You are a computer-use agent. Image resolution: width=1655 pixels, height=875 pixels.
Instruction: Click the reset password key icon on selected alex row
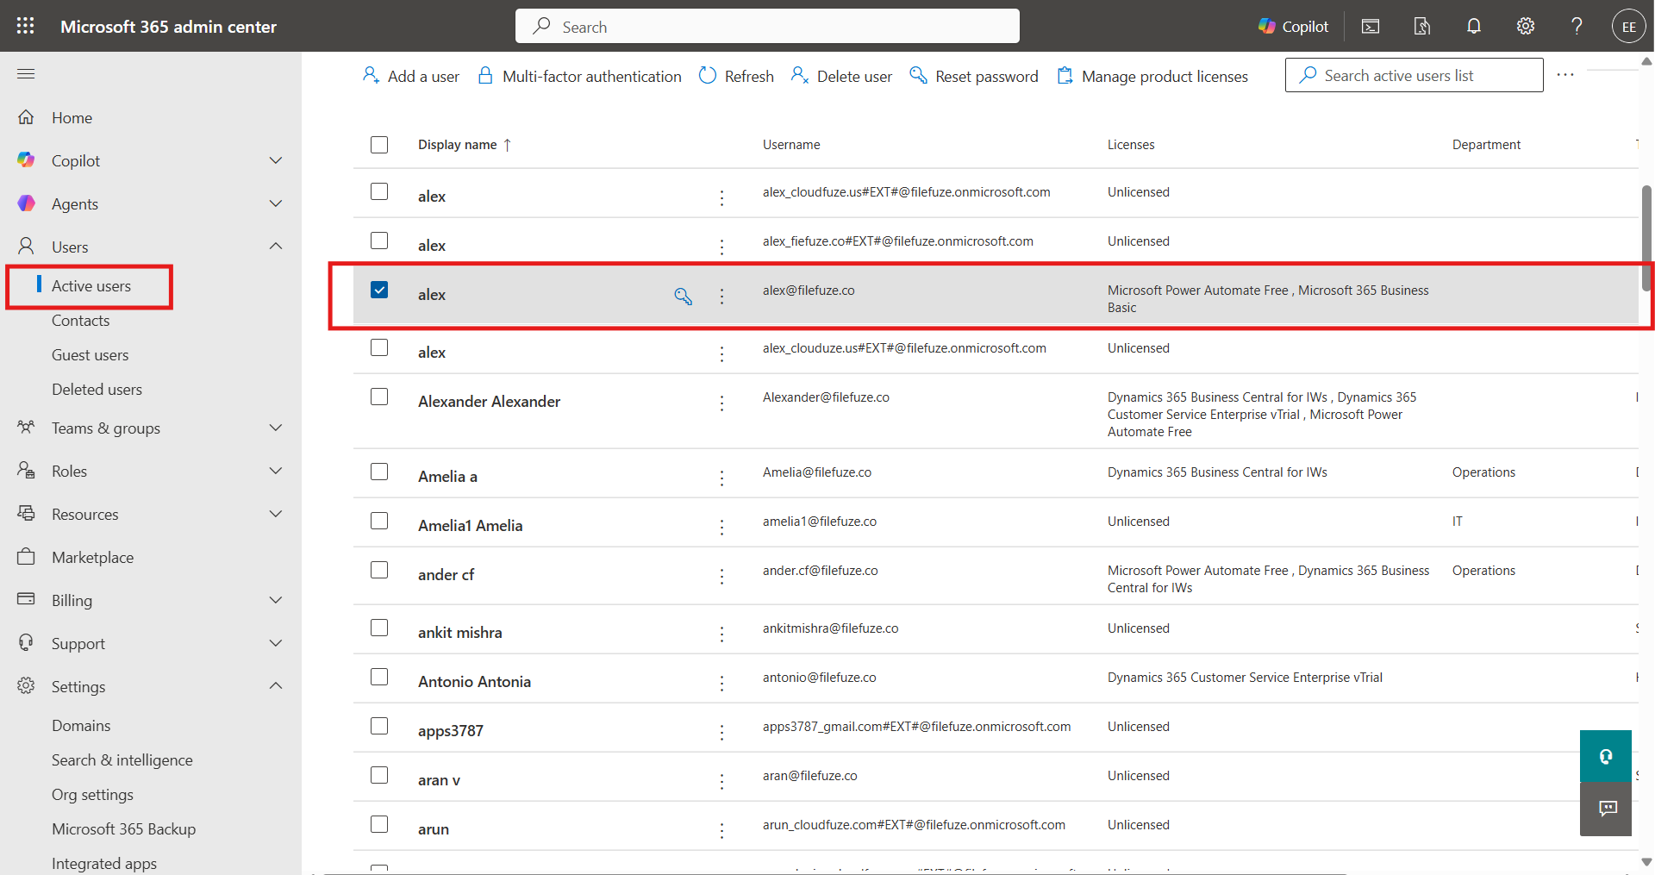(683, 297)
